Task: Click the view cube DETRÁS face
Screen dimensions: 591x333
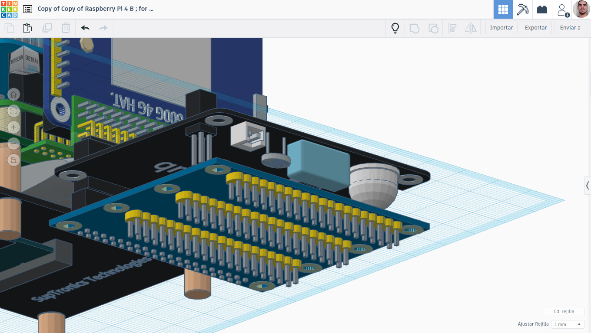Action: [31, 59]
